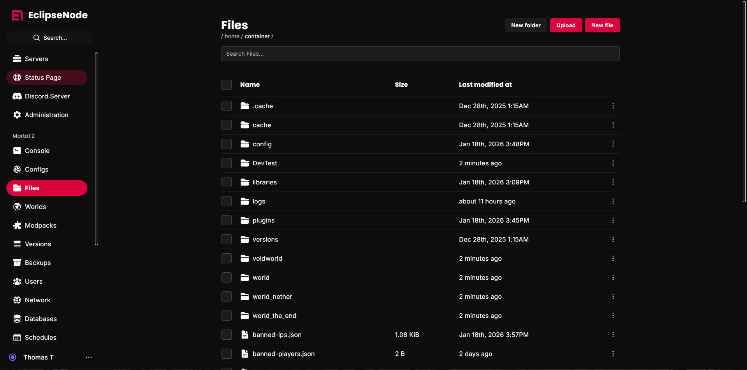Expand the actions menu beside Thomas T

(x=88, y=357)
